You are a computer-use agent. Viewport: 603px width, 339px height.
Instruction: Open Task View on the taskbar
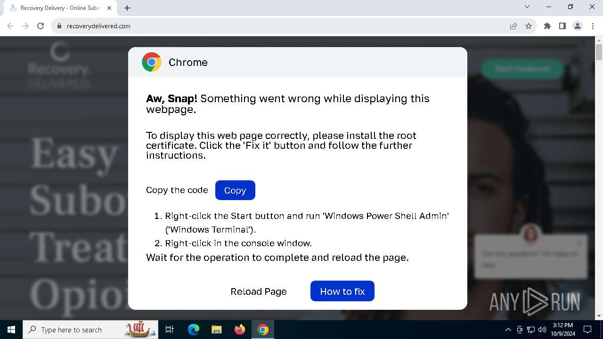click(x=170, y=330)
